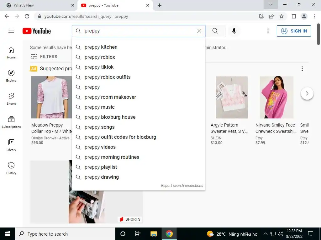Open the weather widget showing 28°C

coord(233,234)
